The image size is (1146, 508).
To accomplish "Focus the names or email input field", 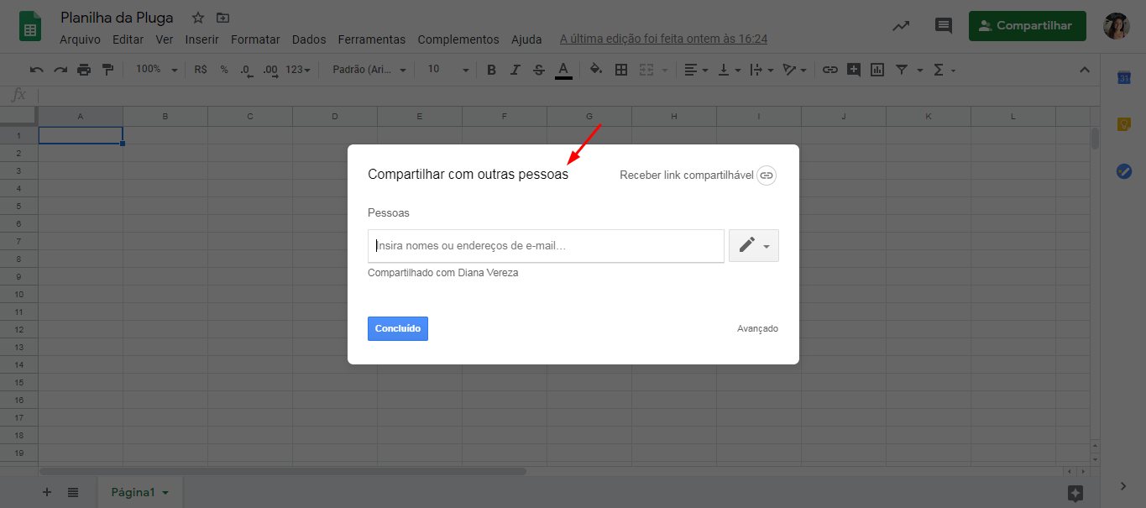I will coord(546,246).
